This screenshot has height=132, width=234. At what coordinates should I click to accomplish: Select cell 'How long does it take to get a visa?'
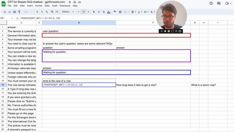[x=153, y=85]
